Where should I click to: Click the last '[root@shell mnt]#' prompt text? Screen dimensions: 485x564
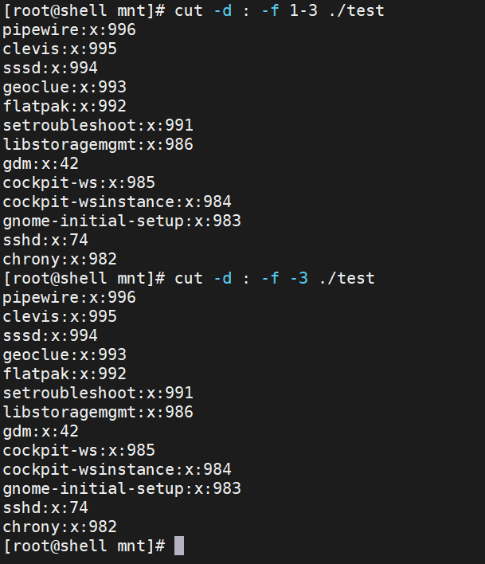pos(84,546)
